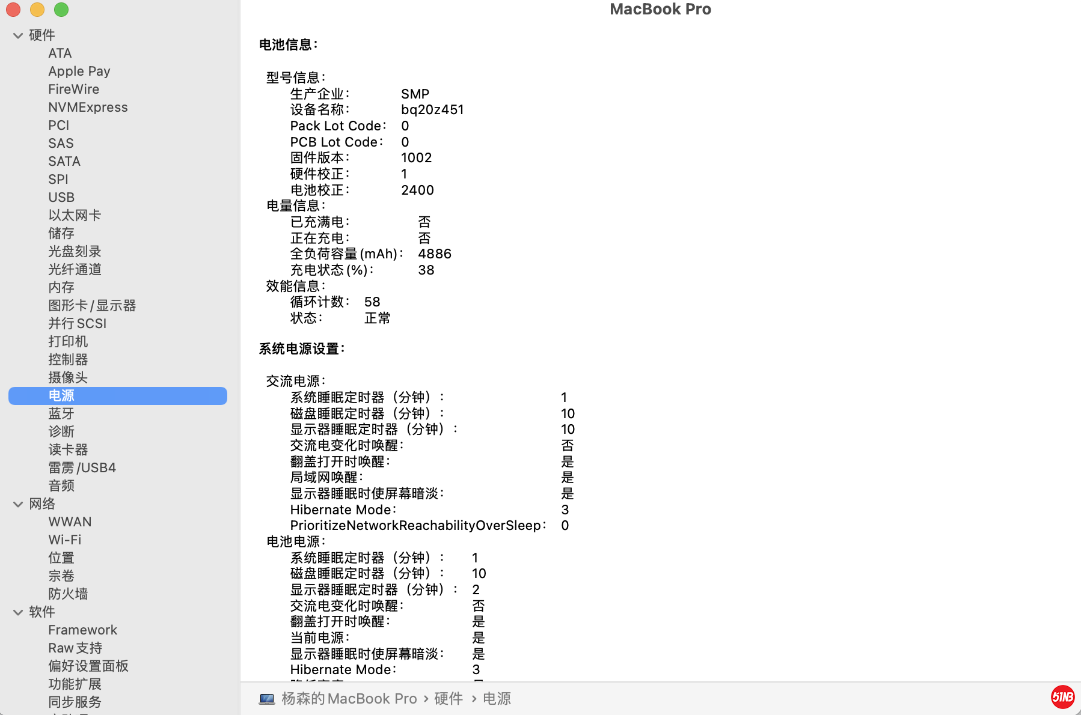Open 光盘刻录 details
Viewport: 1081px width, 715px height.
click(x=75, y=252)
